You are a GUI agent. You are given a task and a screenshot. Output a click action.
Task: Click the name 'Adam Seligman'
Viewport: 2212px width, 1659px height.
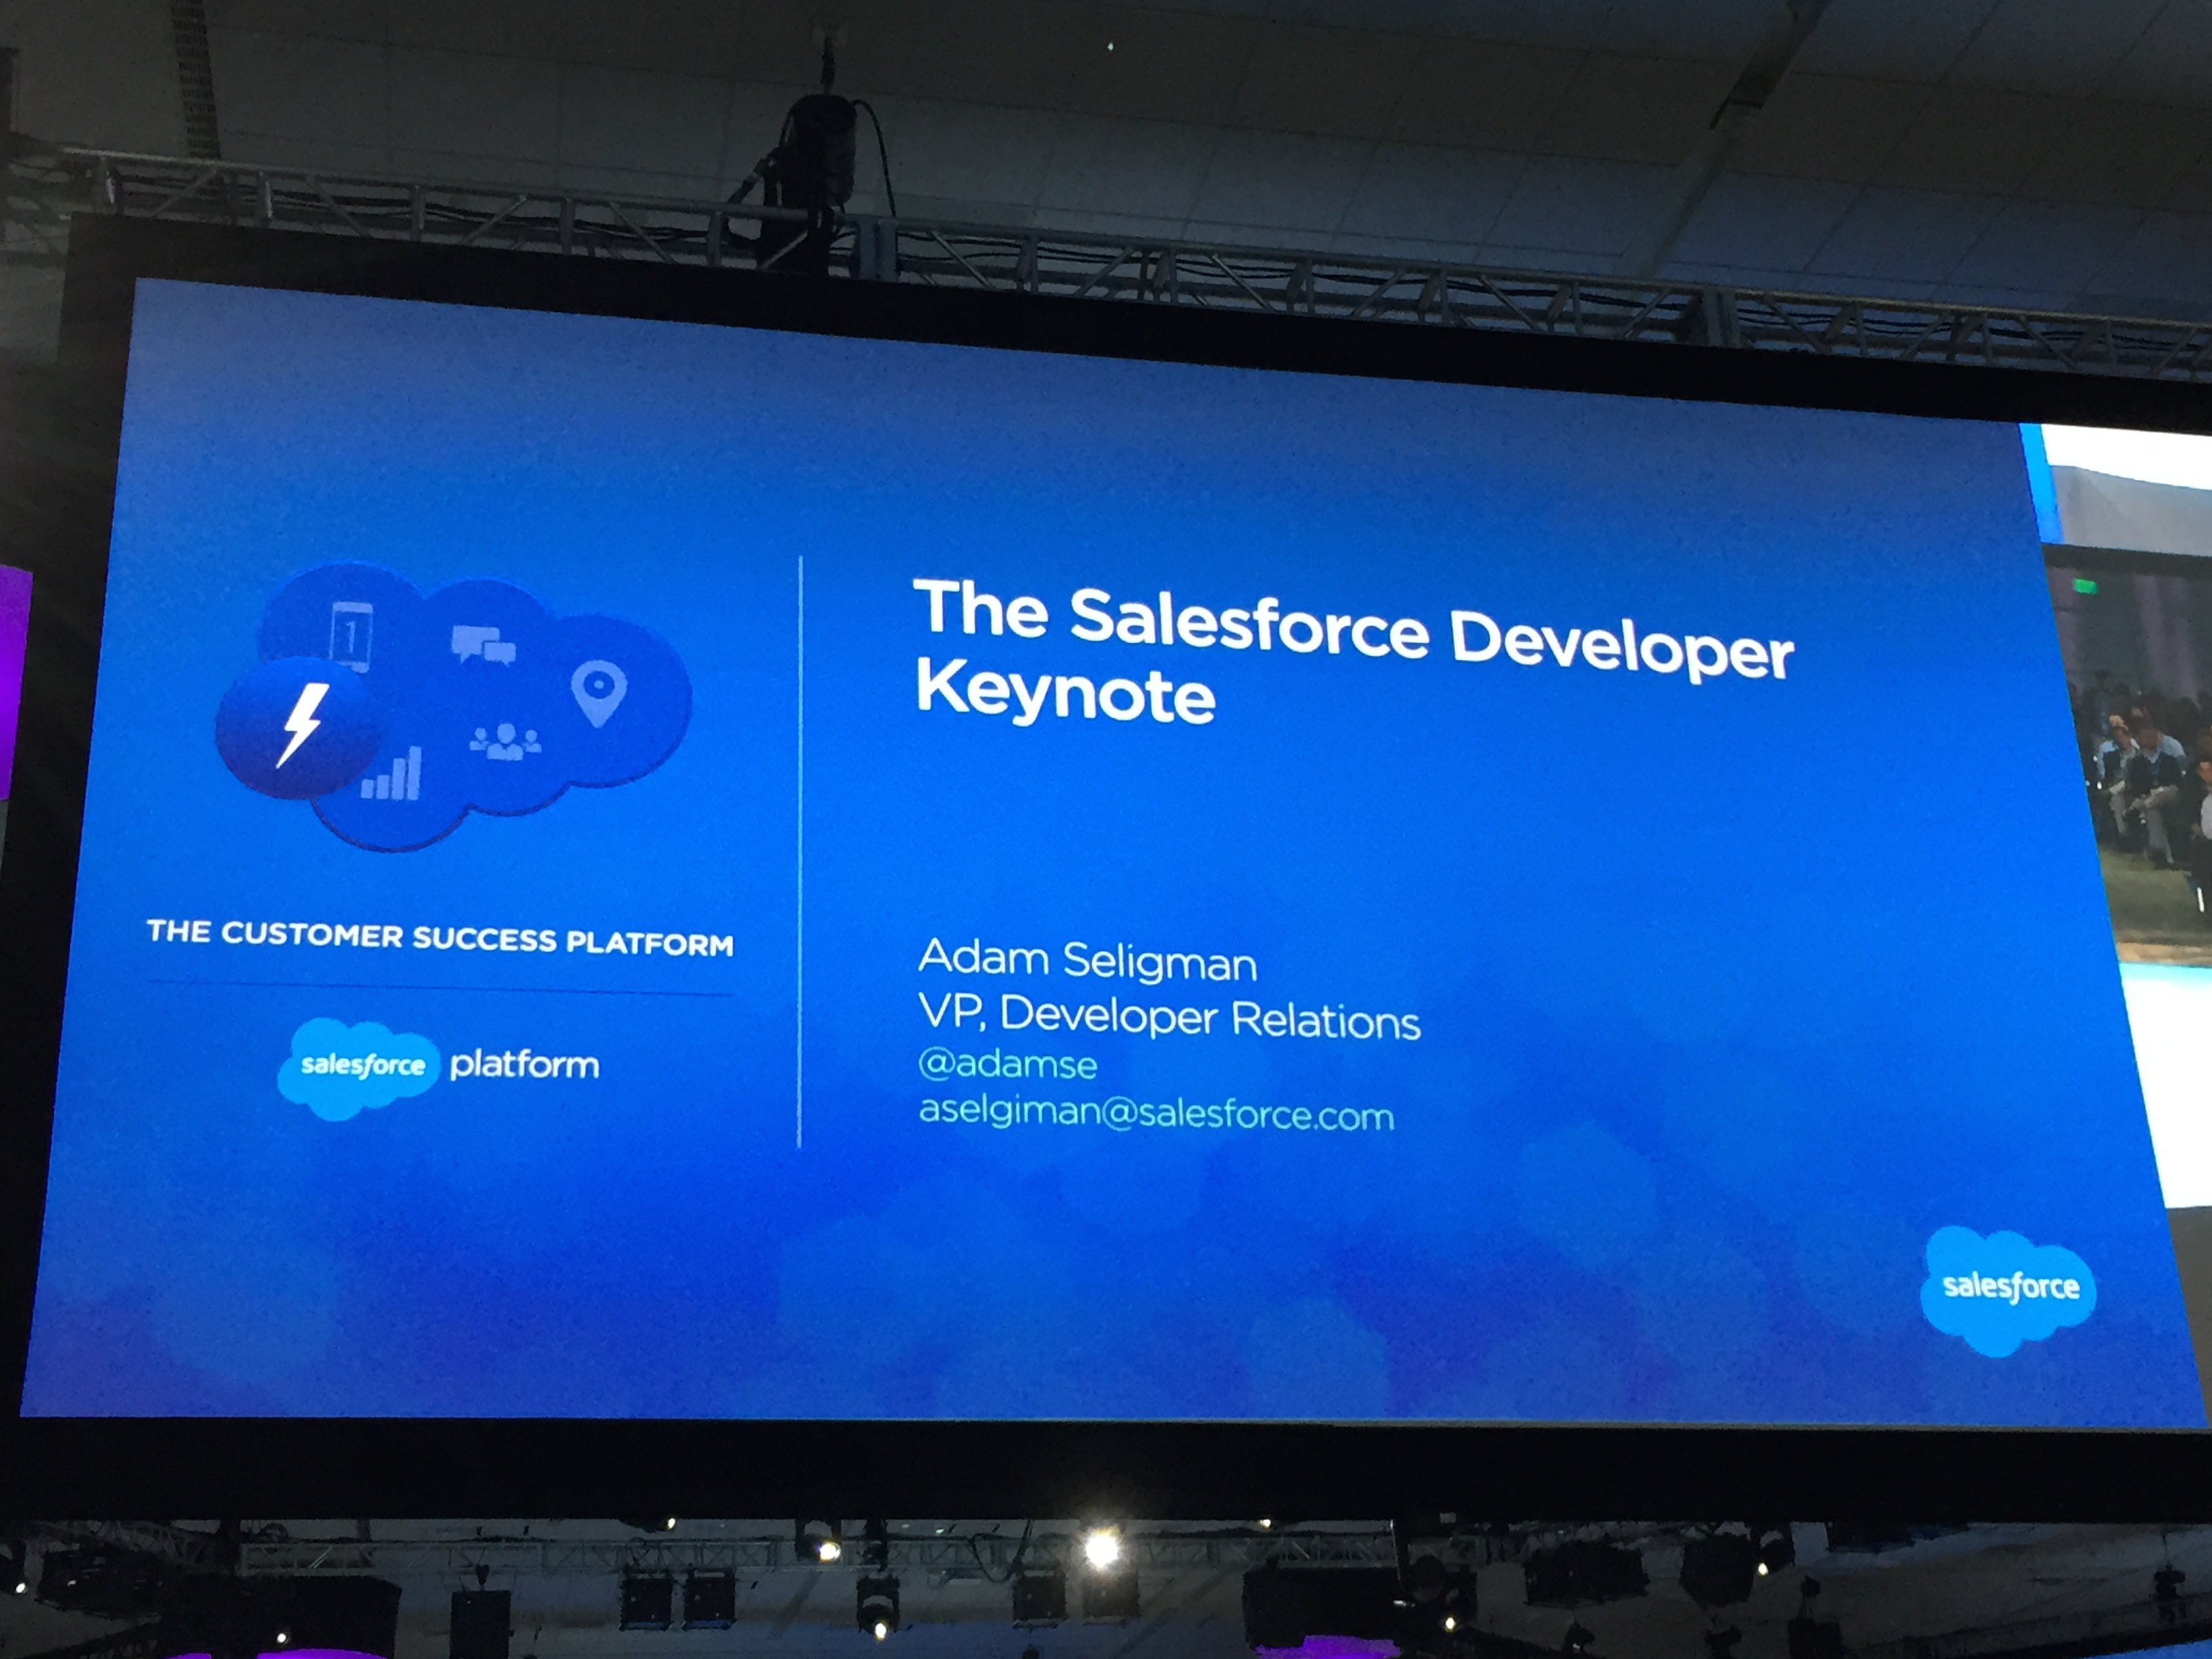[x=1087, y=959]
